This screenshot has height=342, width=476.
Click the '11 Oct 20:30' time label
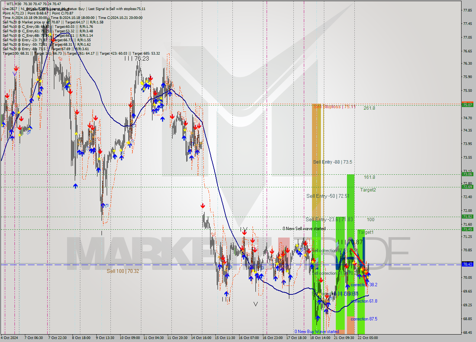tap(177, 338)
